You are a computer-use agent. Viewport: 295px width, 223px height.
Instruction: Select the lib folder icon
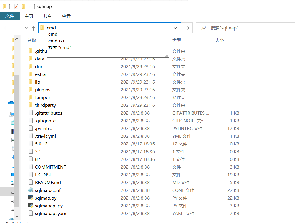click(x=30, y=82)
